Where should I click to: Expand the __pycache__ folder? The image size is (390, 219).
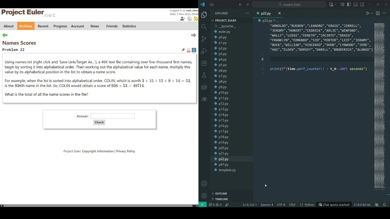[227, 26]
